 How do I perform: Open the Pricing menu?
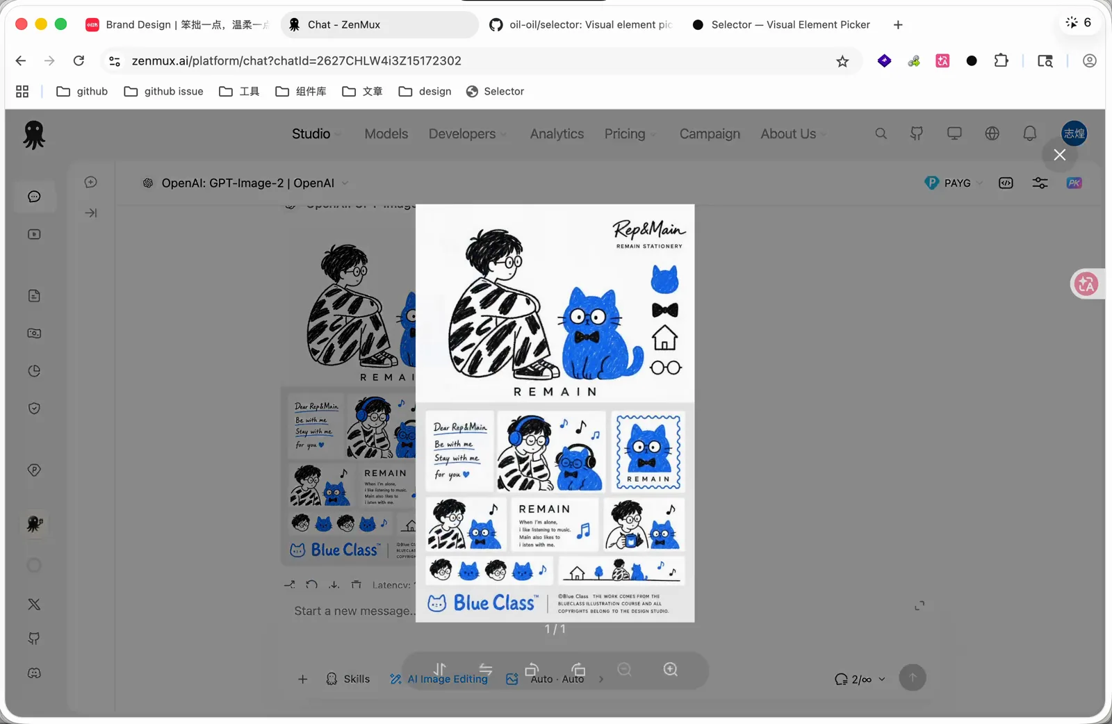(630, 134)
